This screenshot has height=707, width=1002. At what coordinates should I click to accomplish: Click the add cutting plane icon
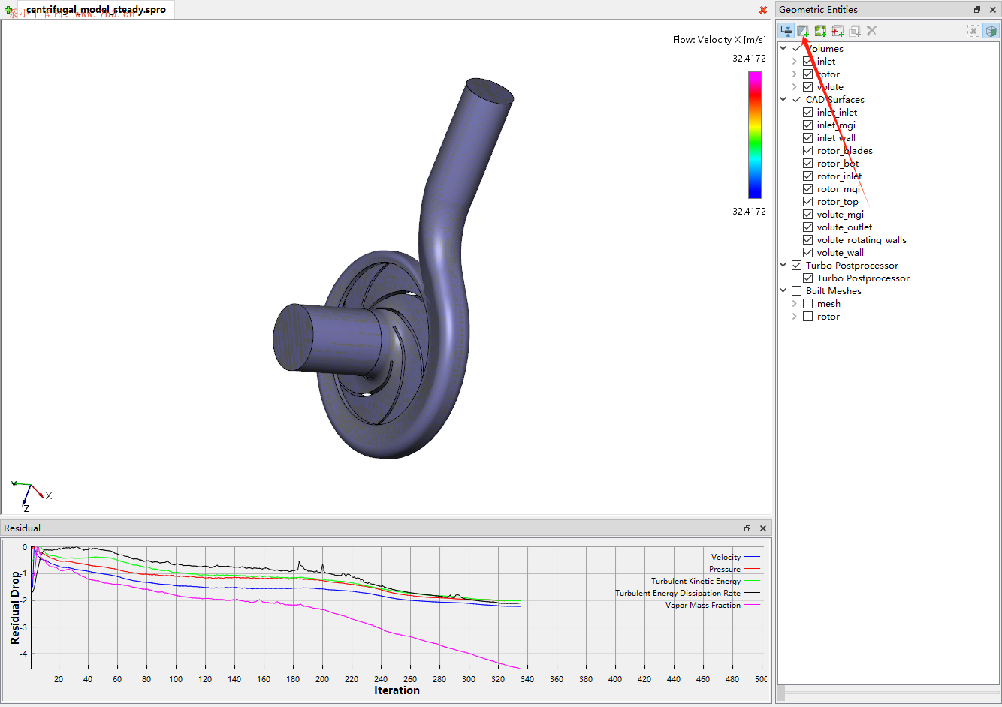[x=803, y=31]
